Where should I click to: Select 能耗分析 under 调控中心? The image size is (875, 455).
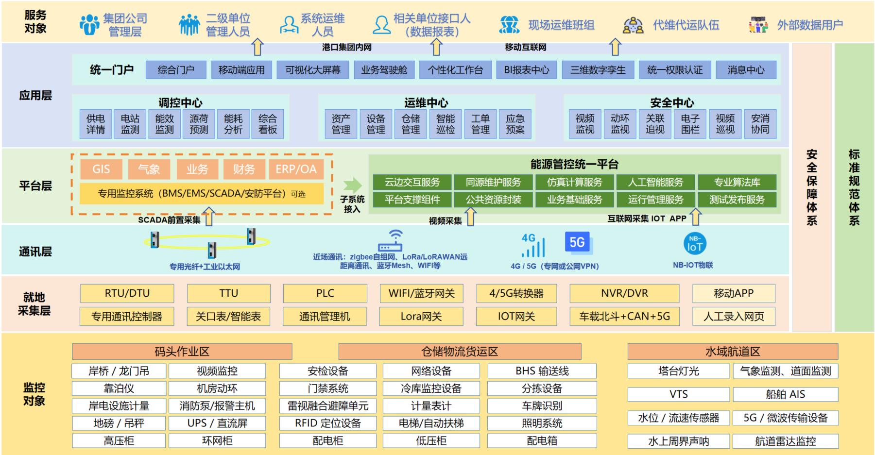click(233, 124)
